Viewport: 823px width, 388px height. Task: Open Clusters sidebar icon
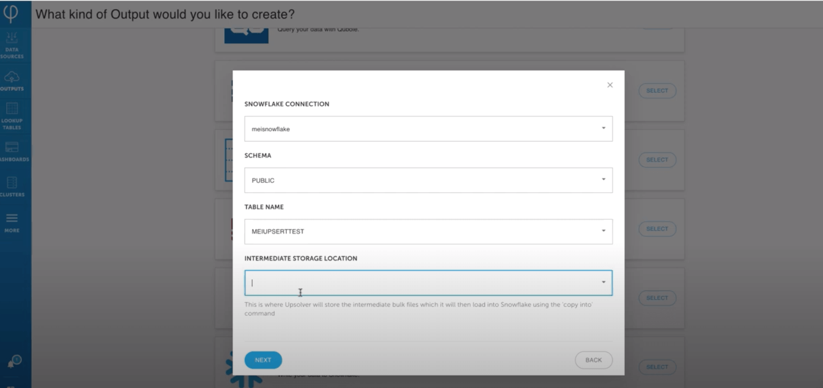pos(12,186)
